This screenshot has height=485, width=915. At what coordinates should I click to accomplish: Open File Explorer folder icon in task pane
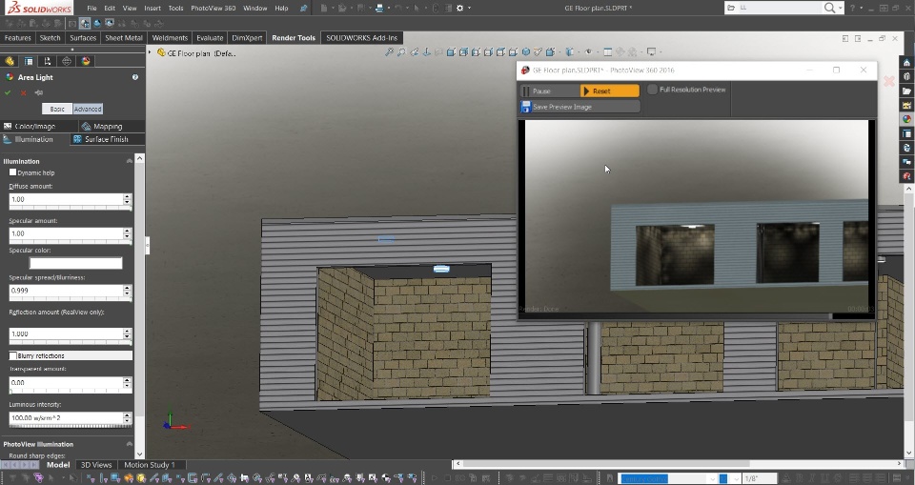(x=906, y=91)
